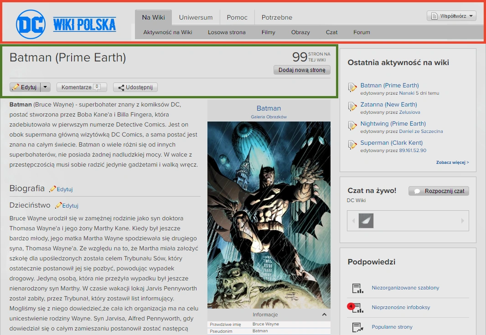Open Zatanna (New Earth) link

[388, 105]
